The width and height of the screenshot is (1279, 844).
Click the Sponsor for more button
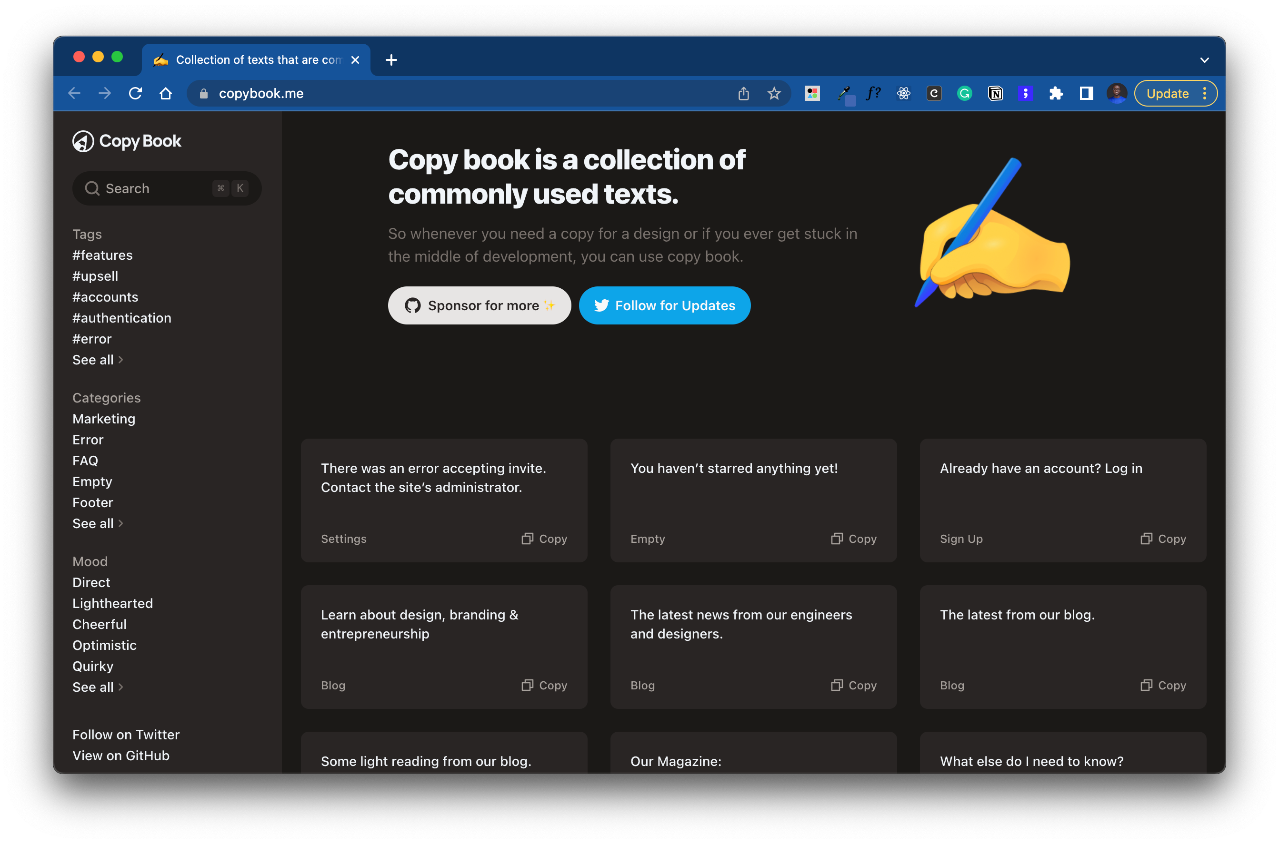(480, 305)
